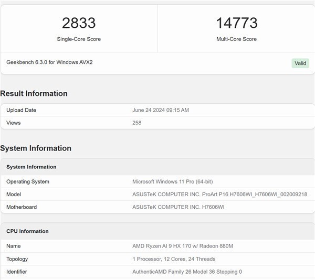The image size is (315, 280).
Task: Click the Views count 258
Action: 137,123
